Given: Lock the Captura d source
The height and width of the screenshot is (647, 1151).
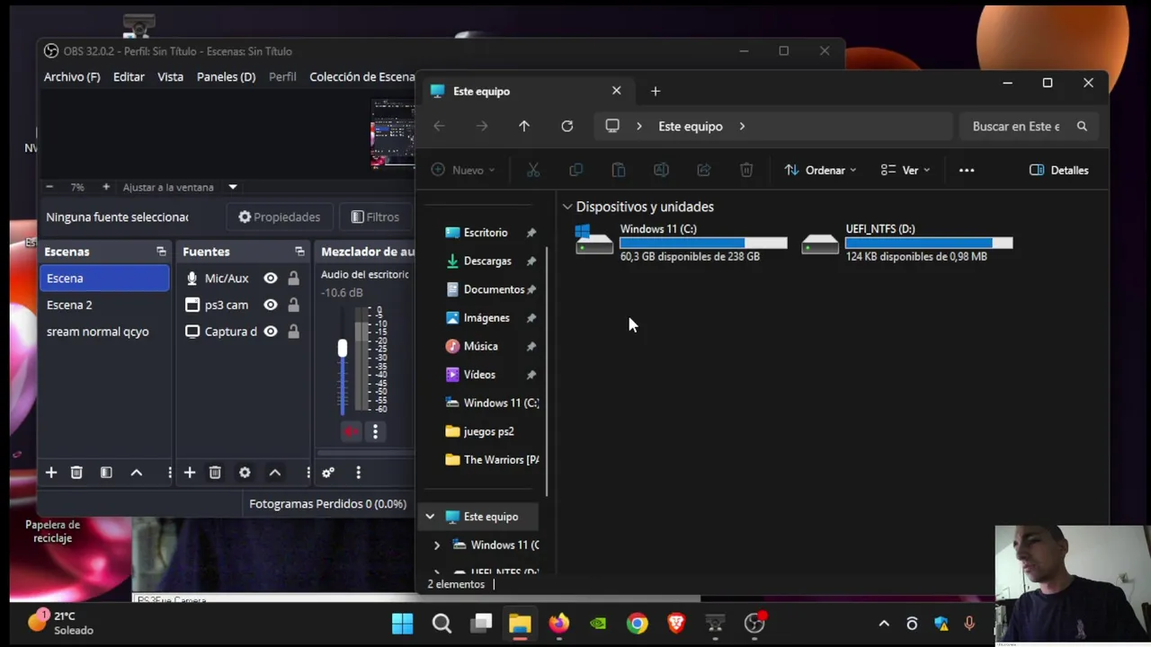Looking at the screenshot, I should click(x=293, y=332).
